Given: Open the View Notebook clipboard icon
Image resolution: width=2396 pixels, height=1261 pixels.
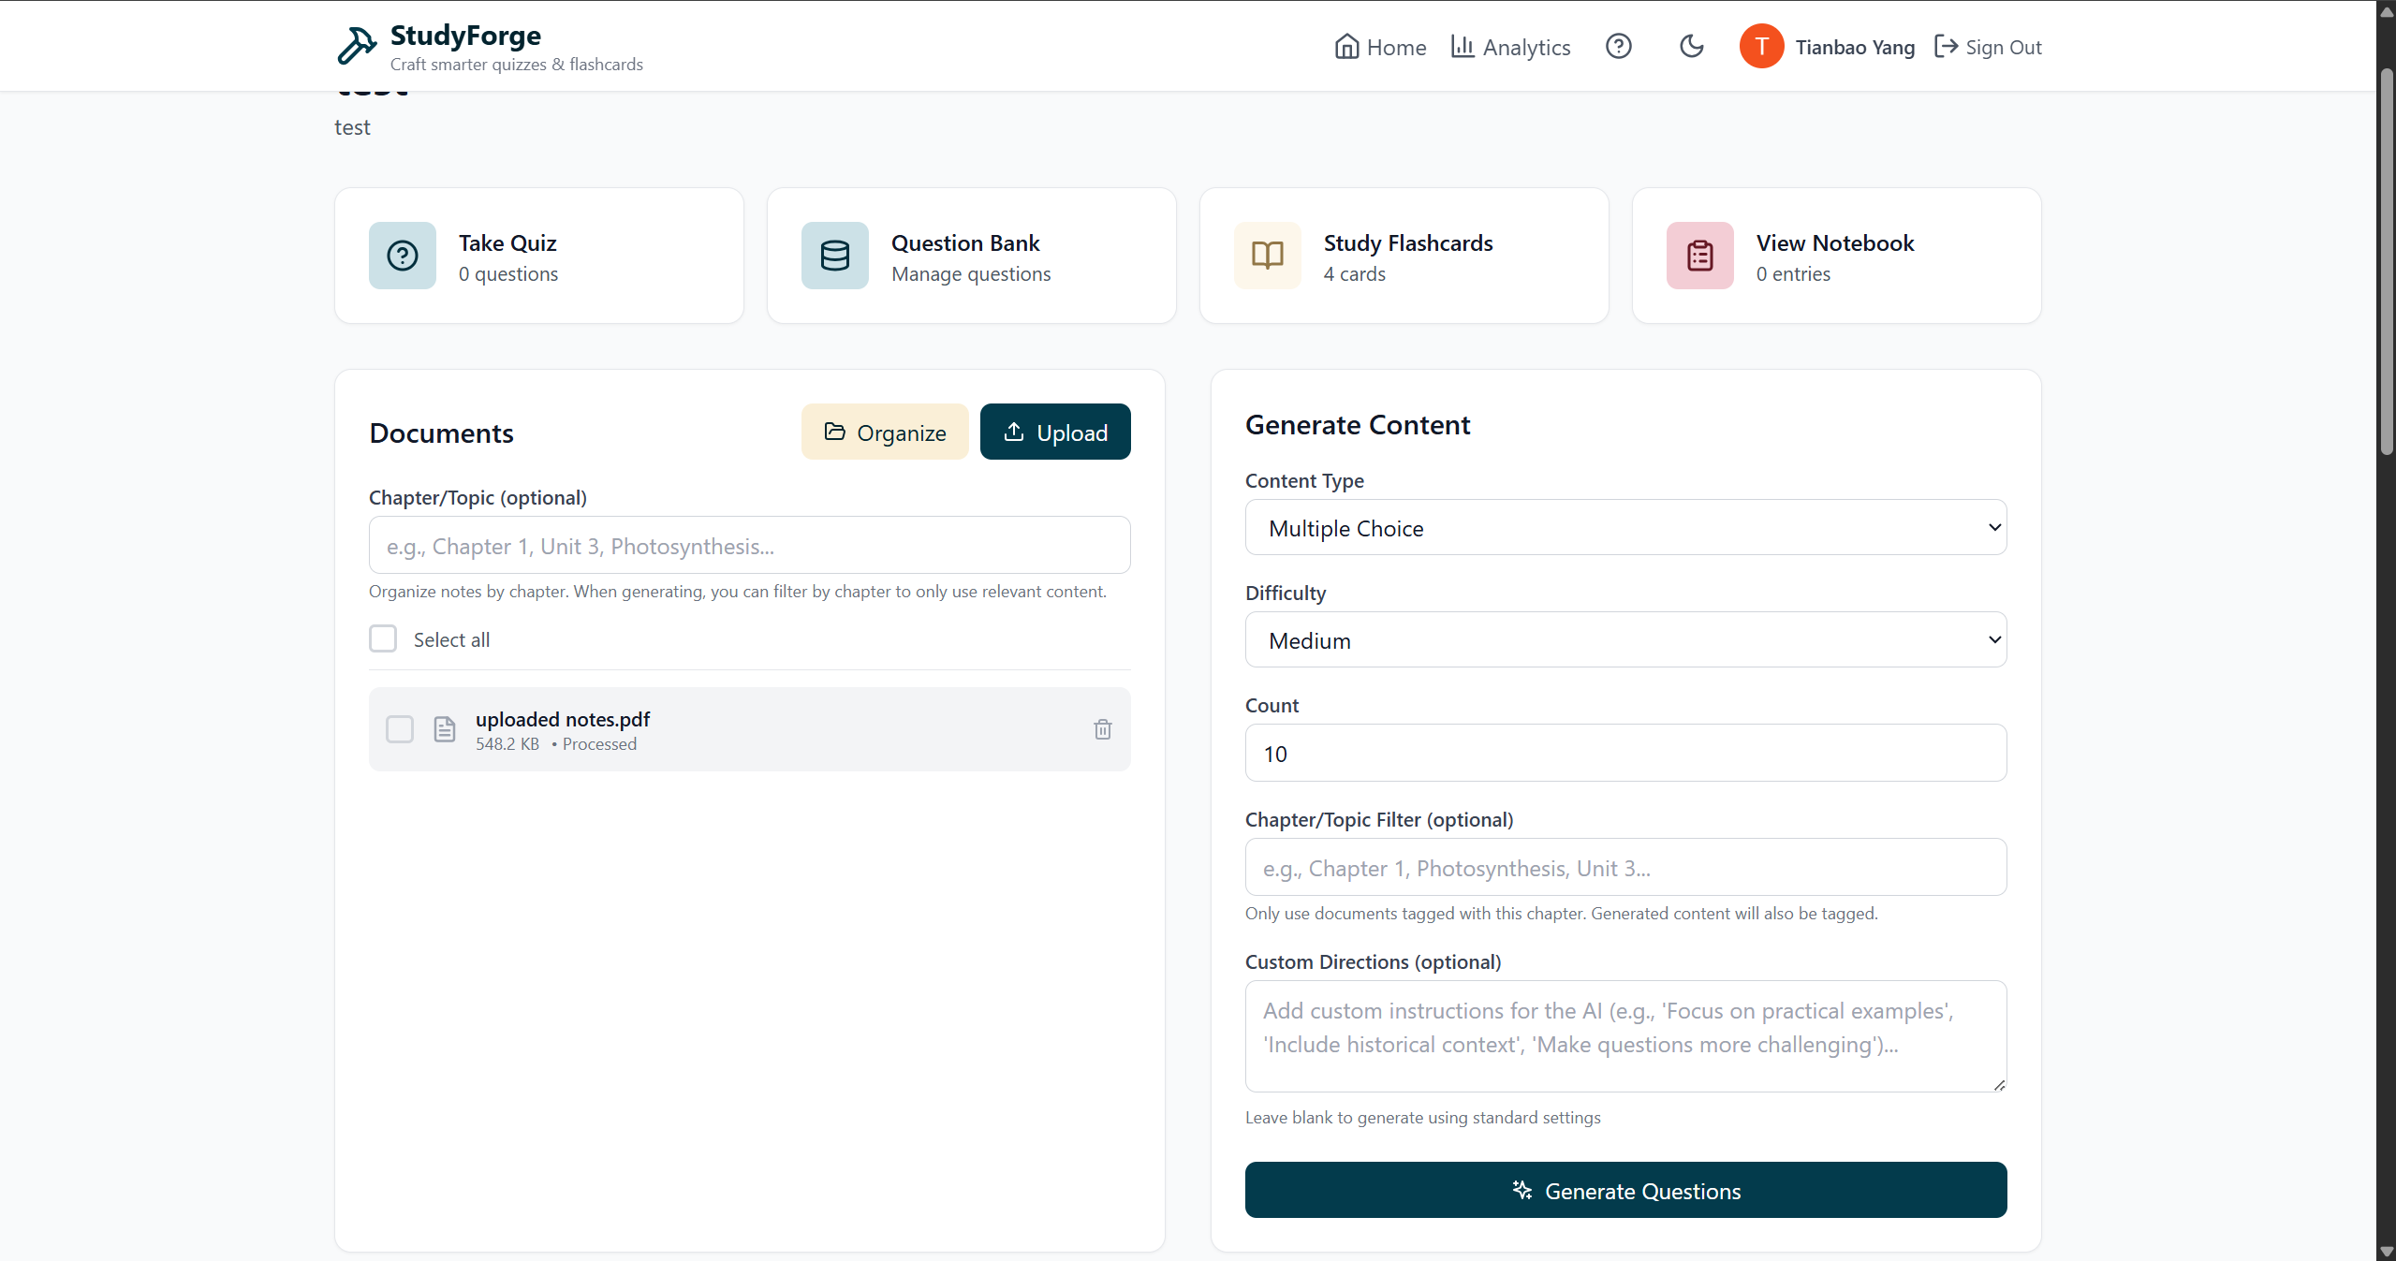Looking at the screenshot, I should point(1699,256).
